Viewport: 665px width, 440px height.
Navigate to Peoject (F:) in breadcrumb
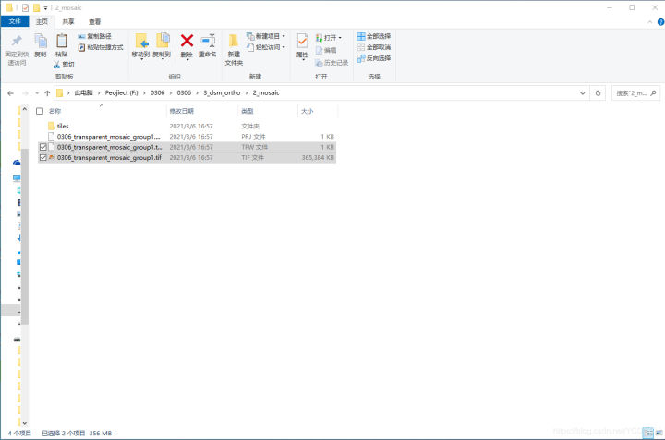tap(121, 93)
